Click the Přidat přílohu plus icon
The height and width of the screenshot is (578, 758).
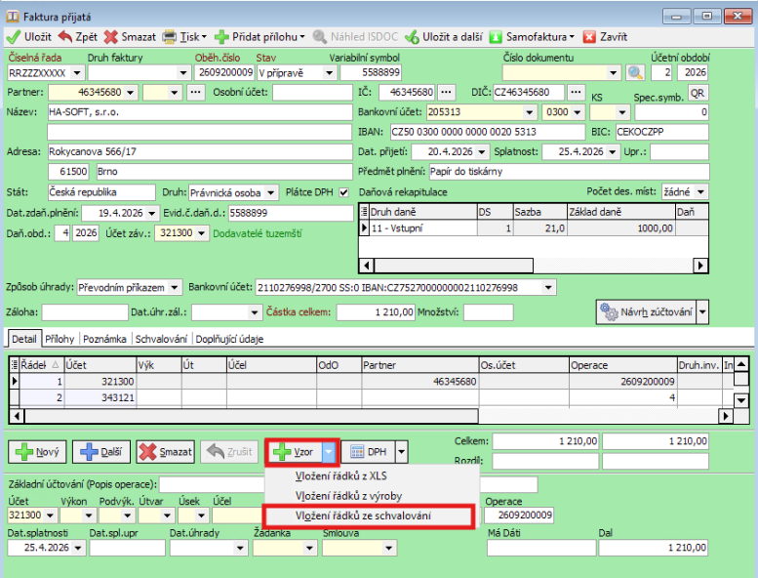tap(222, 36)
